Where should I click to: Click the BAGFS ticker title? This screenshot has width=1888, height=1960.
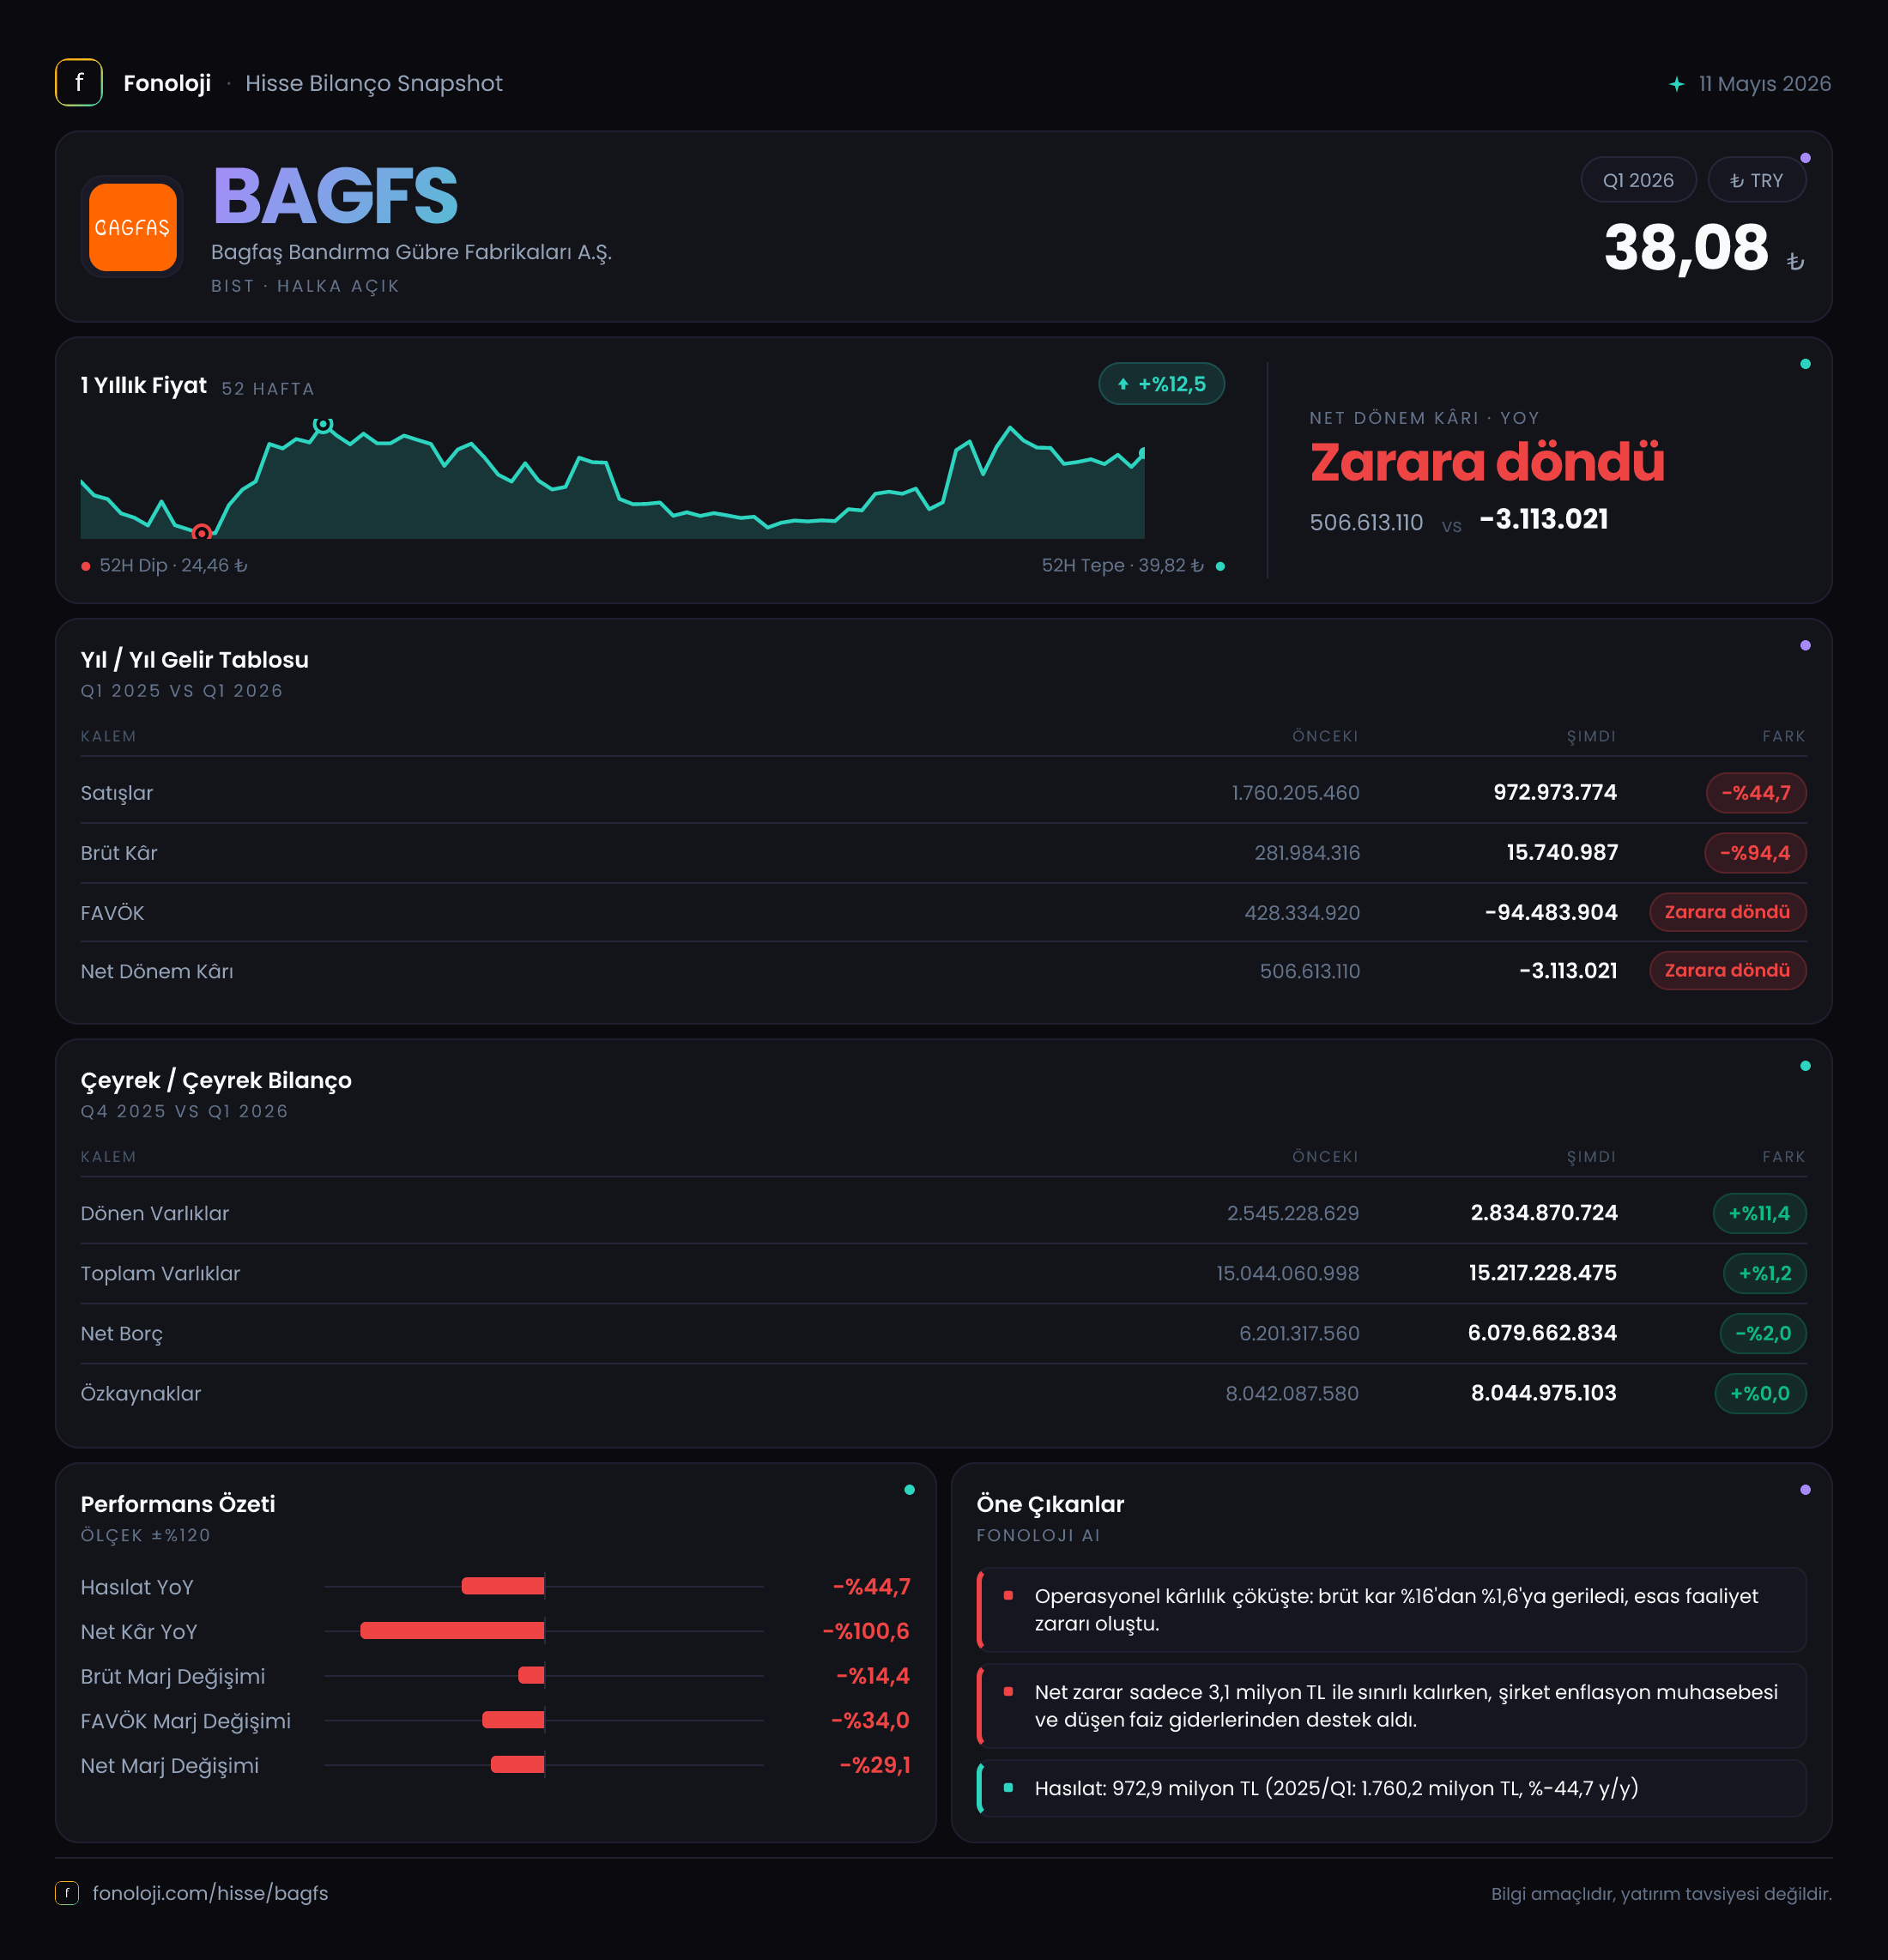[x=336, y=196]
